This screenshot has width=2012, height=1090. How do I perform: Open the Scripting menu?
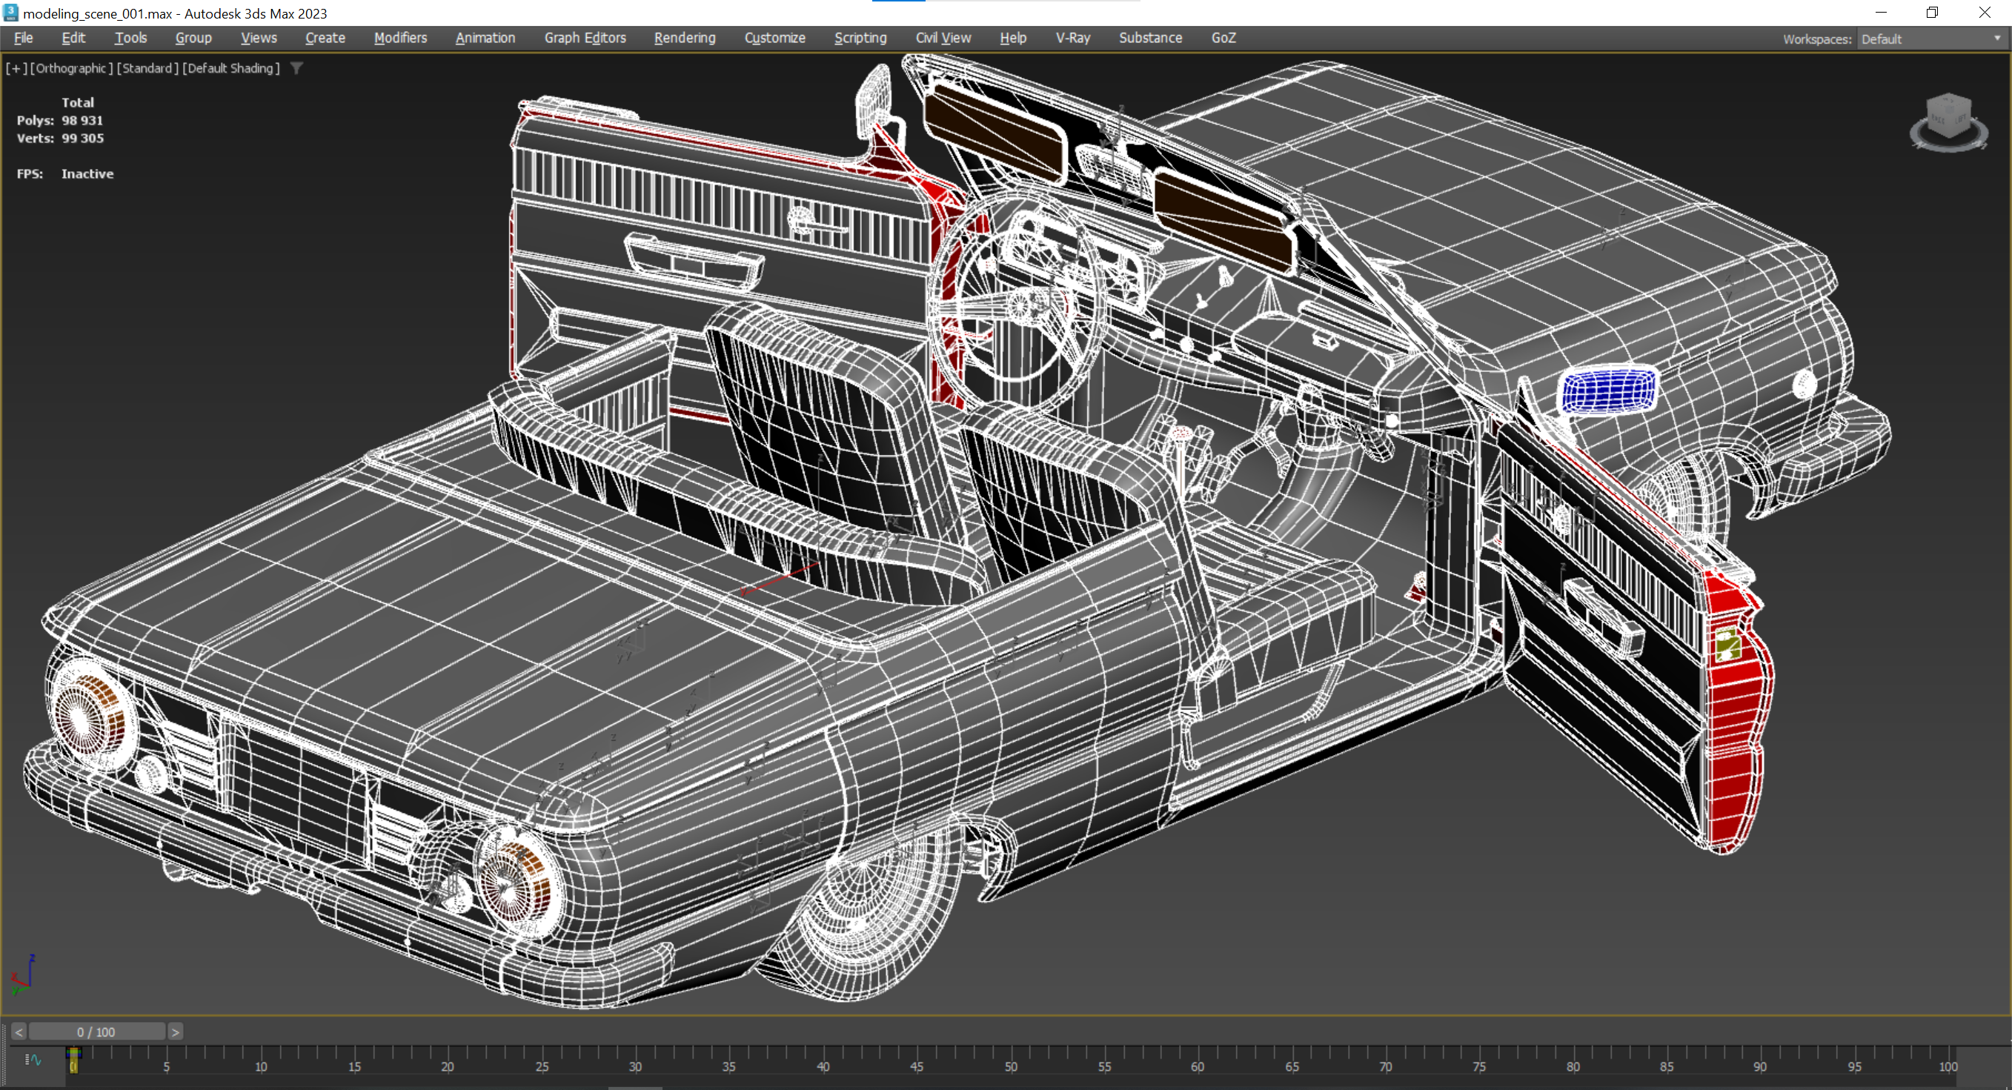click(x=859, y=38)
